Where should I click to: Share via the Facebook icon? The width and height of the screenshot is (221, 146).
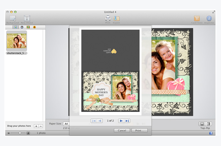[211, 133]
